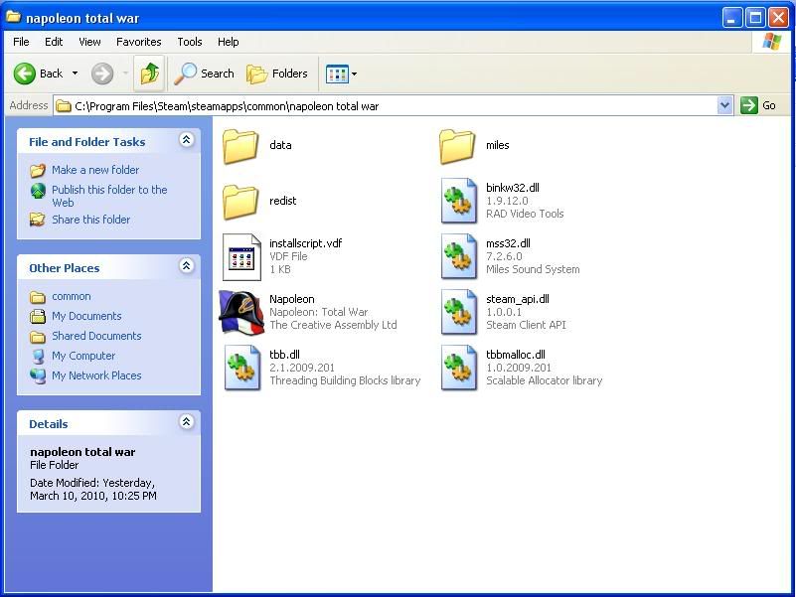This screenshot has width=796, height=597.
Task: Go up one folder level
Action: (150, 75)
